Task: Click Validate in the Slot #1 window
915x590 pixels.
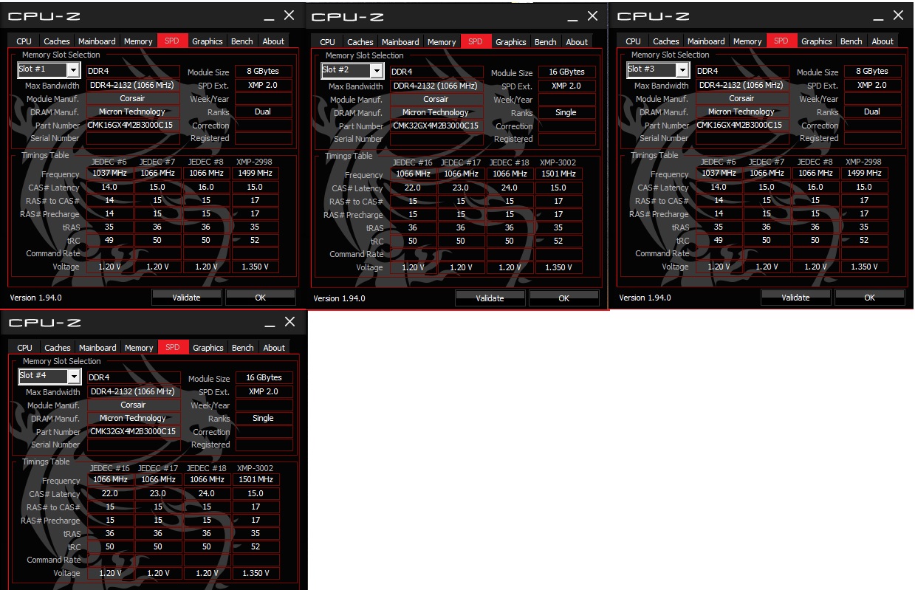Action: pos(187,298)
